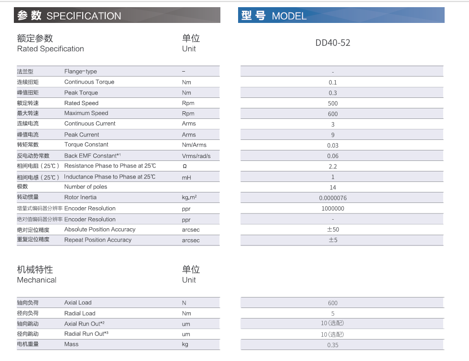Select the Absolute Position Accuracy value ±50

click(x=333, y=229)
